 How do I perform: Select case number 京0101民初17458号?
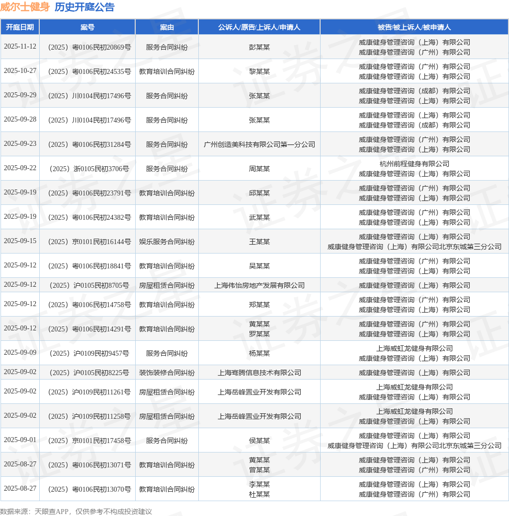pyautogui.click(x=89, y=441)
